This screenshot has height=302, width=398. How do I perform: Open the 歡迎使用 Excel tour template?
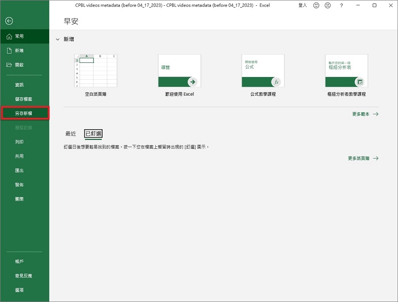[x=179, y=71]
